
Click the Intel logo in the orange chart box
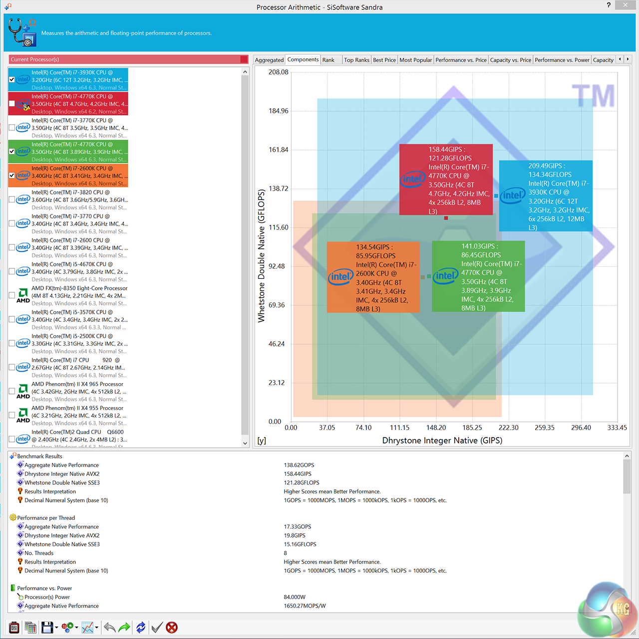(x=340, y=277)
